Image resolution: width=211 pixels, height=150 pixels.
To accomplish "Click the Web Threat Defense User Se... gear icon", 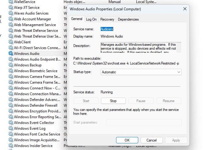I will tap(11, 36).
